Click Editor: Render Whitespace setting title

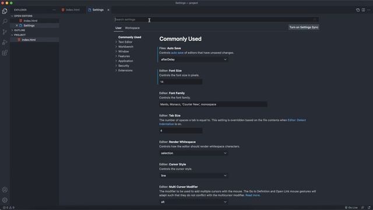177,142
